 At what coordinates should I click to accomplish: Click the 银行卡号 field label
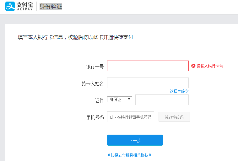(95, 67)
